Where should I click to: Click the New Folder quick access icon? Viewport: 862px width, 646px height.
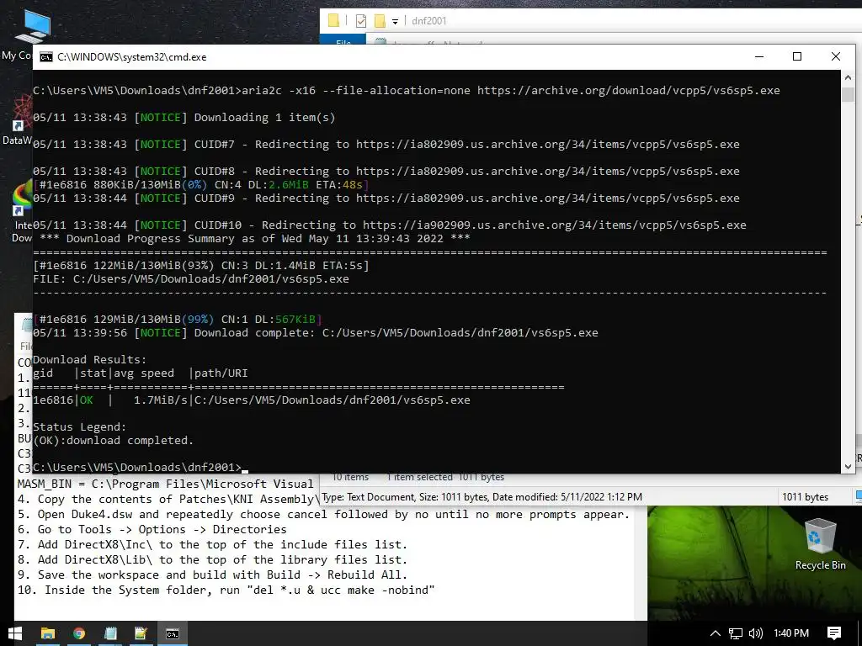tap(380, 21)
